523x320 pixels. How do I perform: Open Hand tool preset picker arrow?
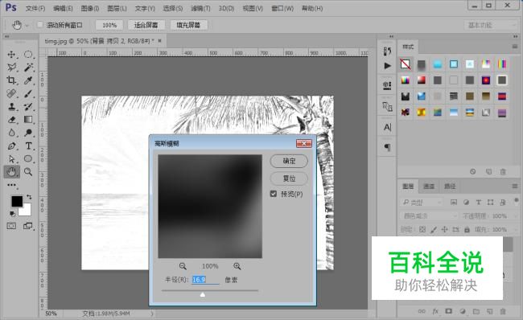coord(27,26)
